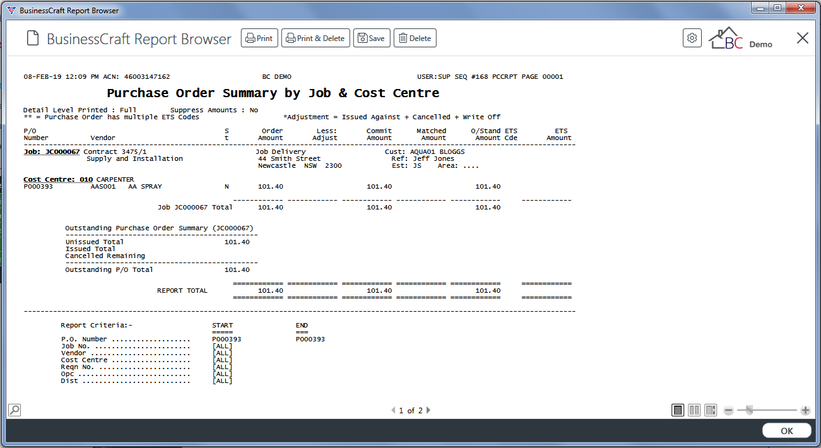Screen dimensions: 821x448
Task: Click "Job: JC000067" heading
Action: point(52,152)
